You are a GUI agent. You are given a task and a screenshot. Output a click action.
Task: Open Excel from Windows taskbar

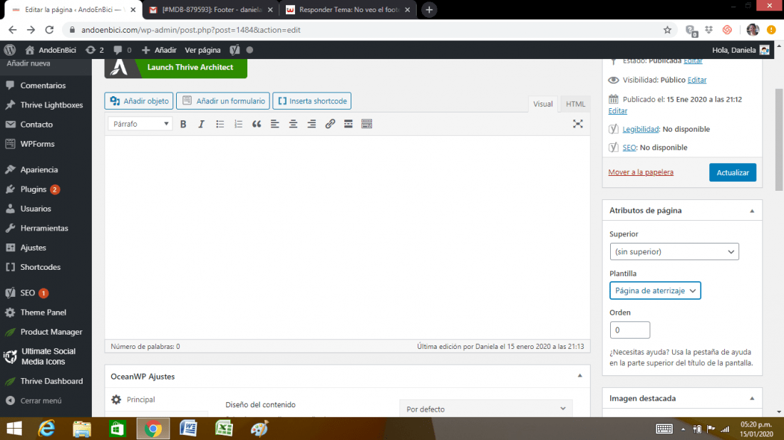(x=224, y=429)
